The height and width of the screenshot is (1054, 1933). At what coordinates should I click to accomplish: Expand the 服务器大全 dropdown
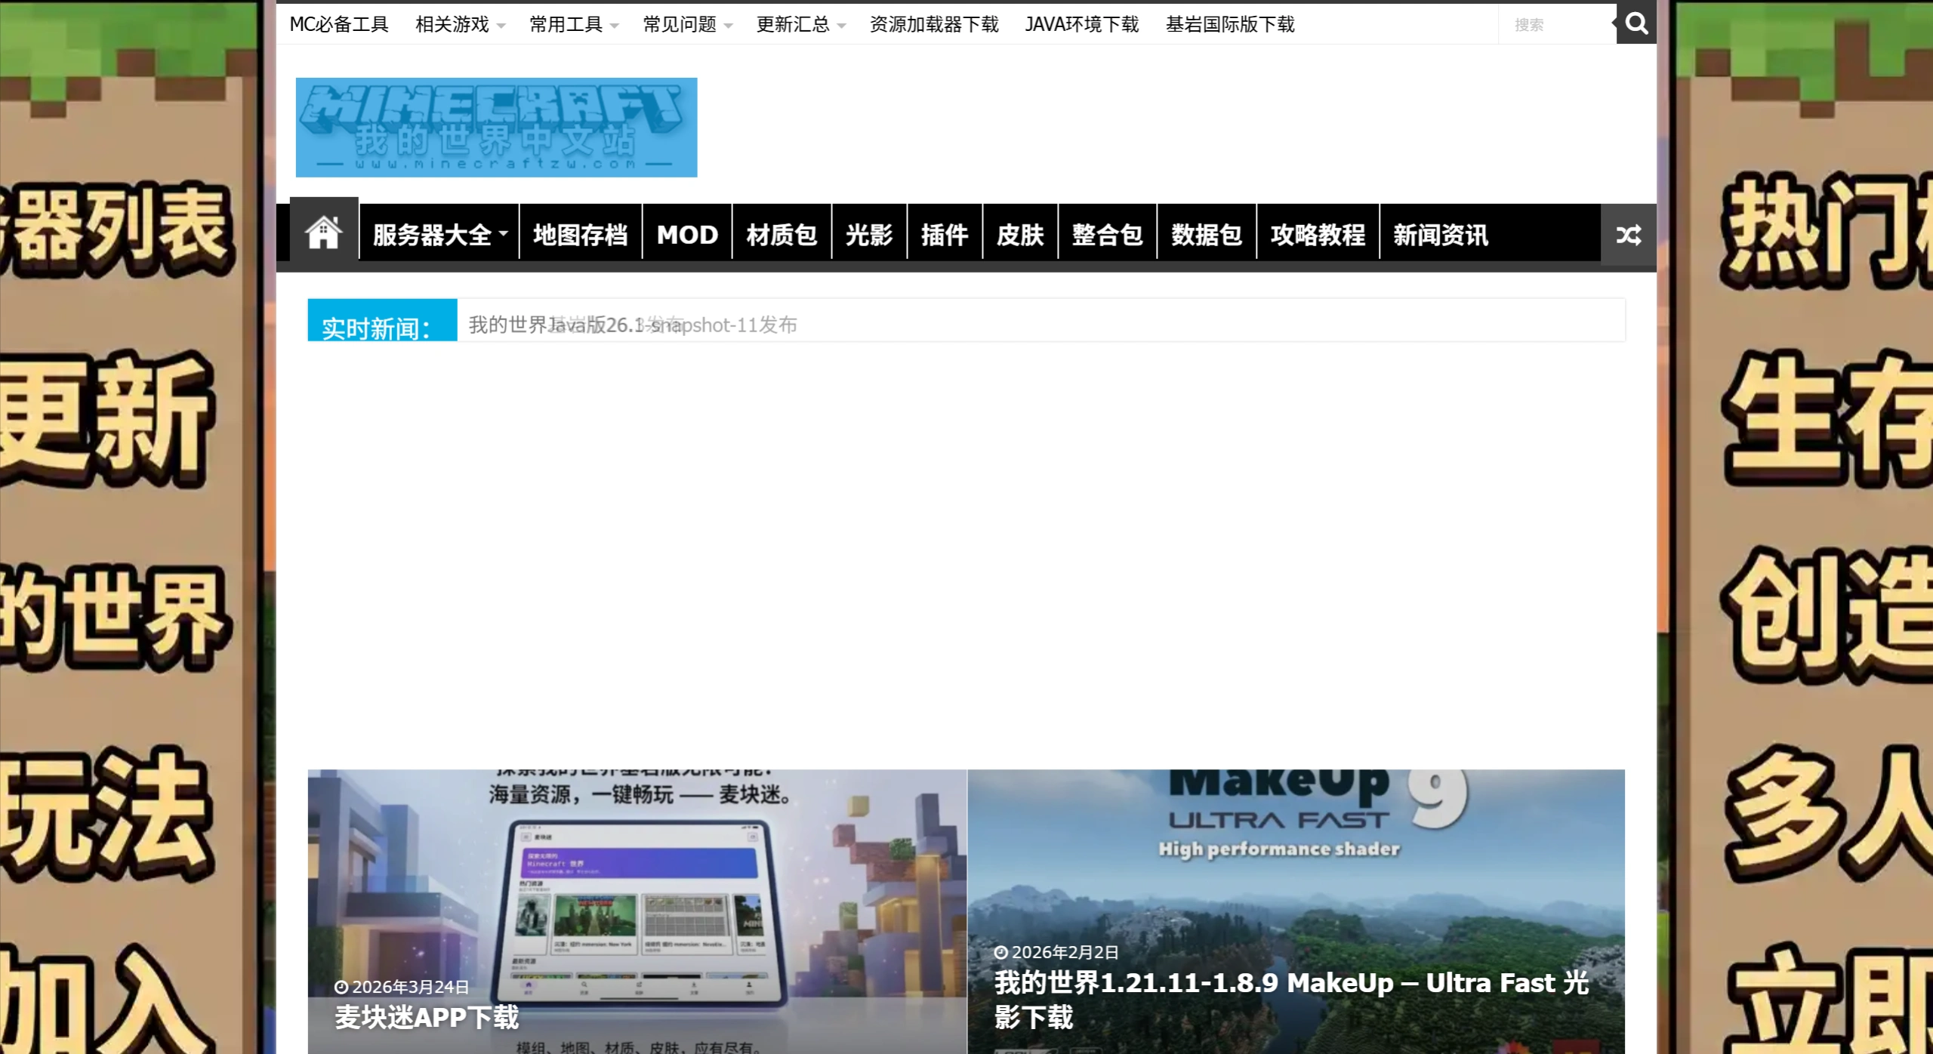click(x=439, y=235)
